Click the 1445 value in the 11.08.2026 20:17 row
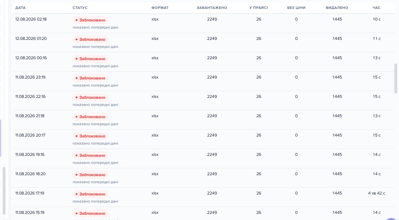Viewport: 399px width, 220px height. click(337, 135)
